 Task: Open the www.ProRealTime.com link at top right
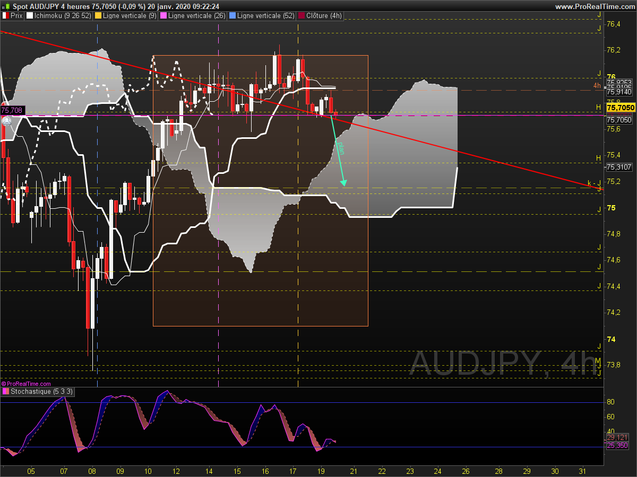(595, 6)
